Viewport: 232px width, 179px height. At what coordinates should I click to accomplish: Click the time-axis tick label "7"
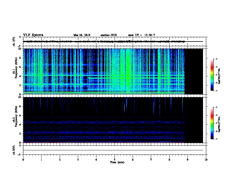[151, 159]
